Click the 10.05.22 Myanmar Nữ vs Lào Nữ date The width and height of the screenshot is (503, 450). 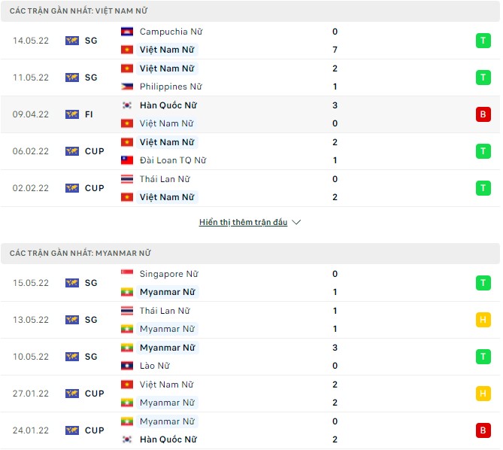coord(31,357)
